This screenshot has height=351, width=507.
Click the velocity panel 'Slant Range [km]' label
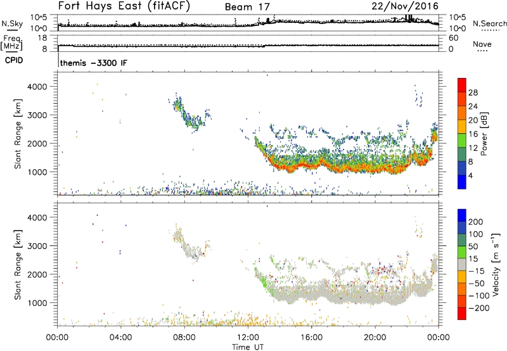pos(18,265)
